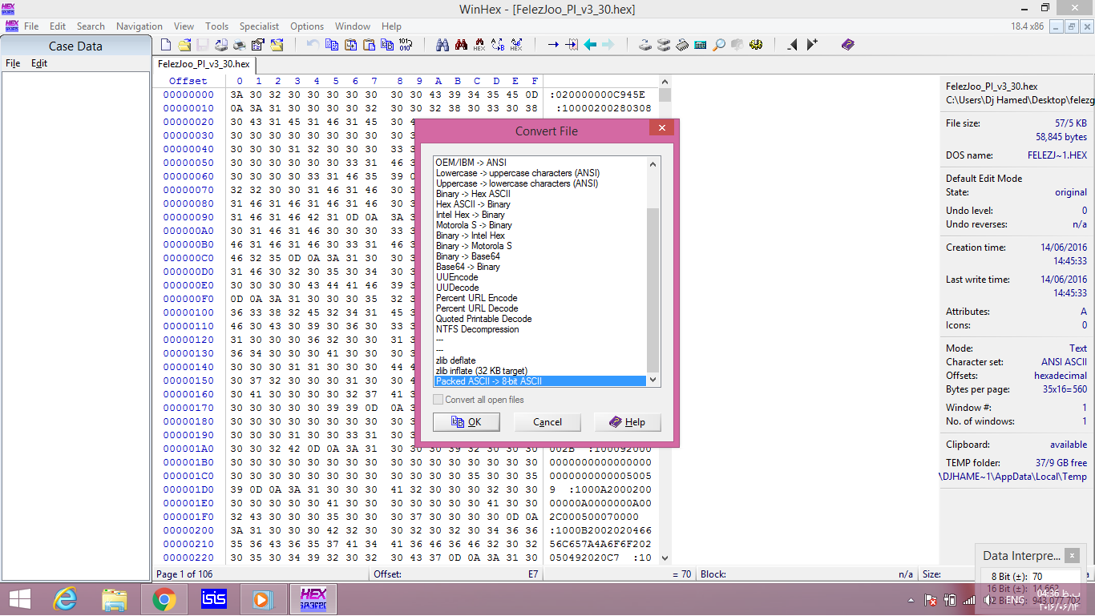The width and height of the screenshot is (1095, 616).
Task: Click the magnifier Analyze icon
Action: point(719,45)
